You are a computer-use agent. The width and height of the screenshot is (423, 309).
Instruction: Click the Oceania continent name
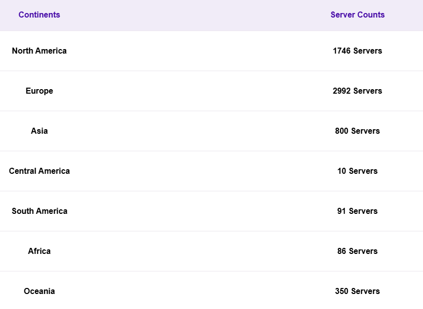click(x=39, y=291)
